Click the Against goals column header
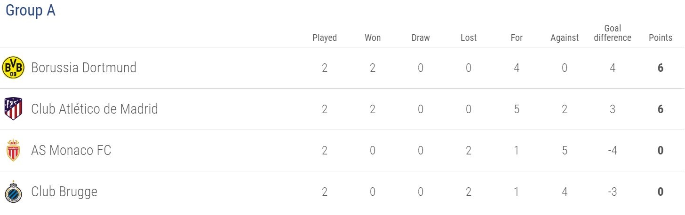This screenshot has width=685, height=215. [565, 38]
